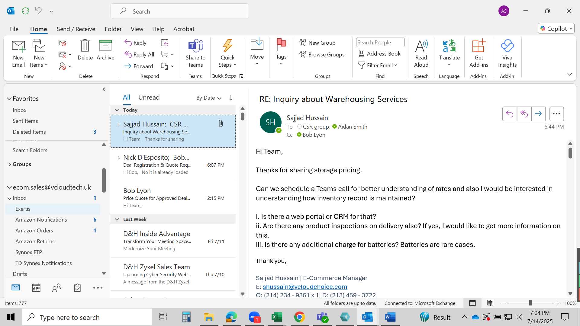The height and width of the screenshot is (326, 580).
Task: Select Bob Lyon Price Quote email
Action: [x=173, y=198]
